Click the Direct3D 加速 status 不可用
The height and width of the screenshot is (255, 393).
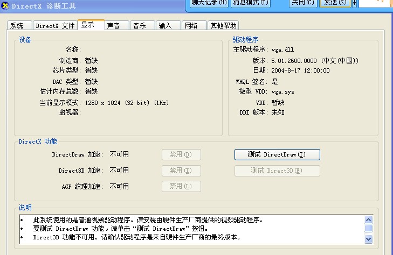[119, 171]
